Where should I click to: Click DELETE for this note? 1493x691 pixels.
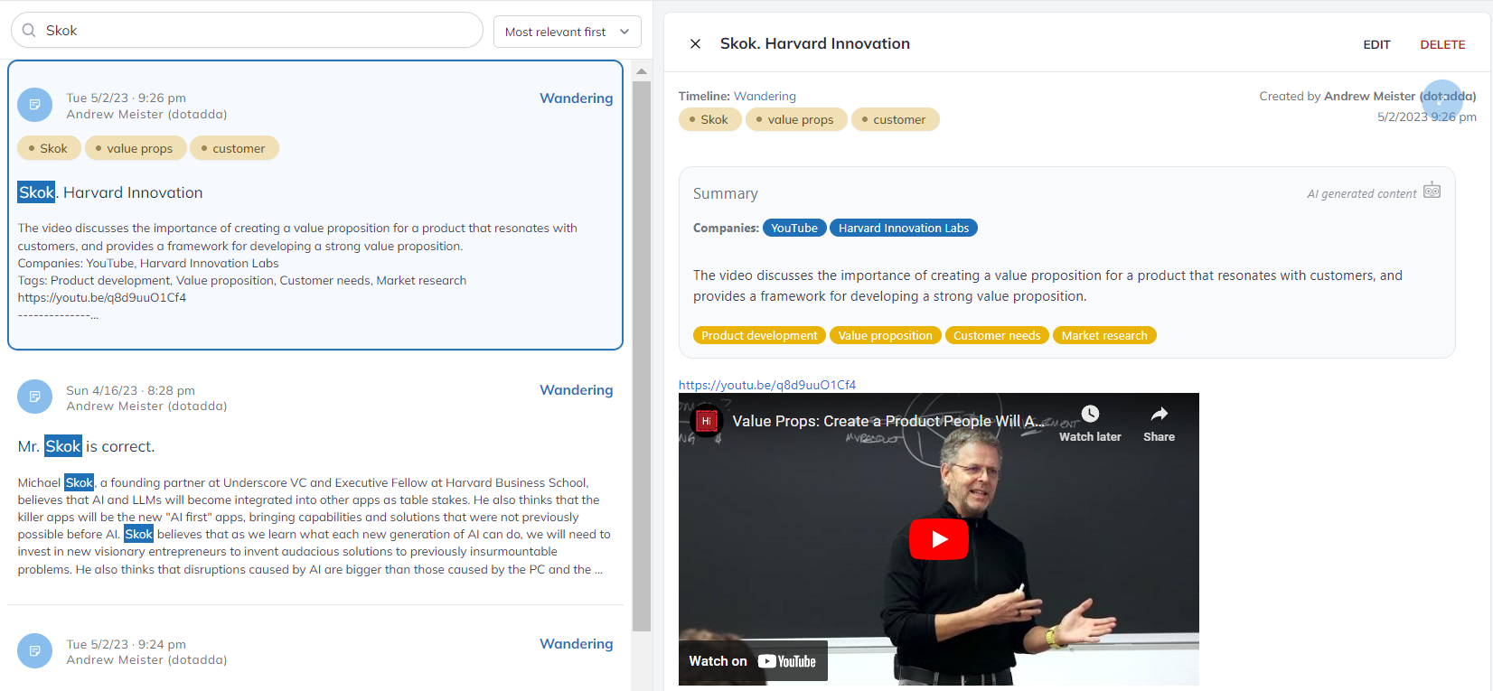(1442, 44)
